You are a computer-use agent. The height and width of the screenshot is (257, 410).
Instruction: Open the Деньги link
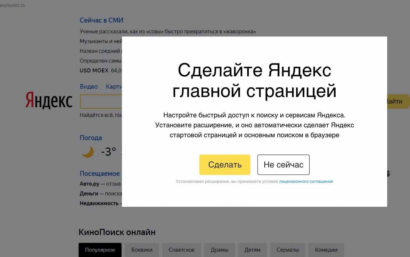(89, 194)
